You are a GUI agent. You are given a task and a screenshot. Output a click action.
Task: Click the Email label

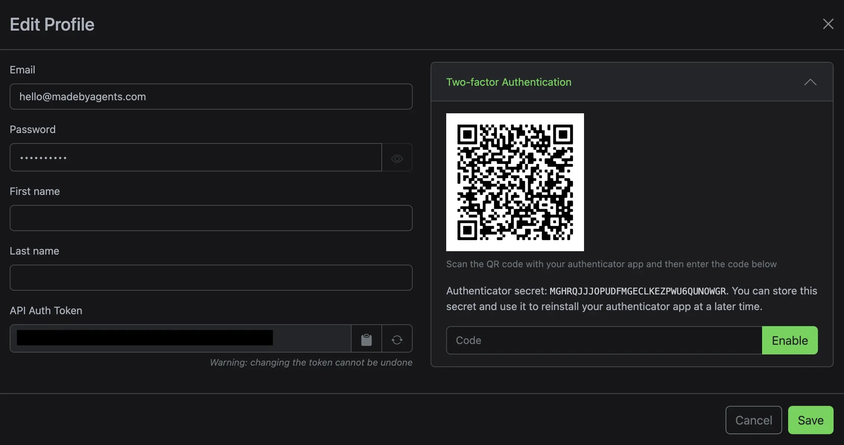[x=22, y=70]
